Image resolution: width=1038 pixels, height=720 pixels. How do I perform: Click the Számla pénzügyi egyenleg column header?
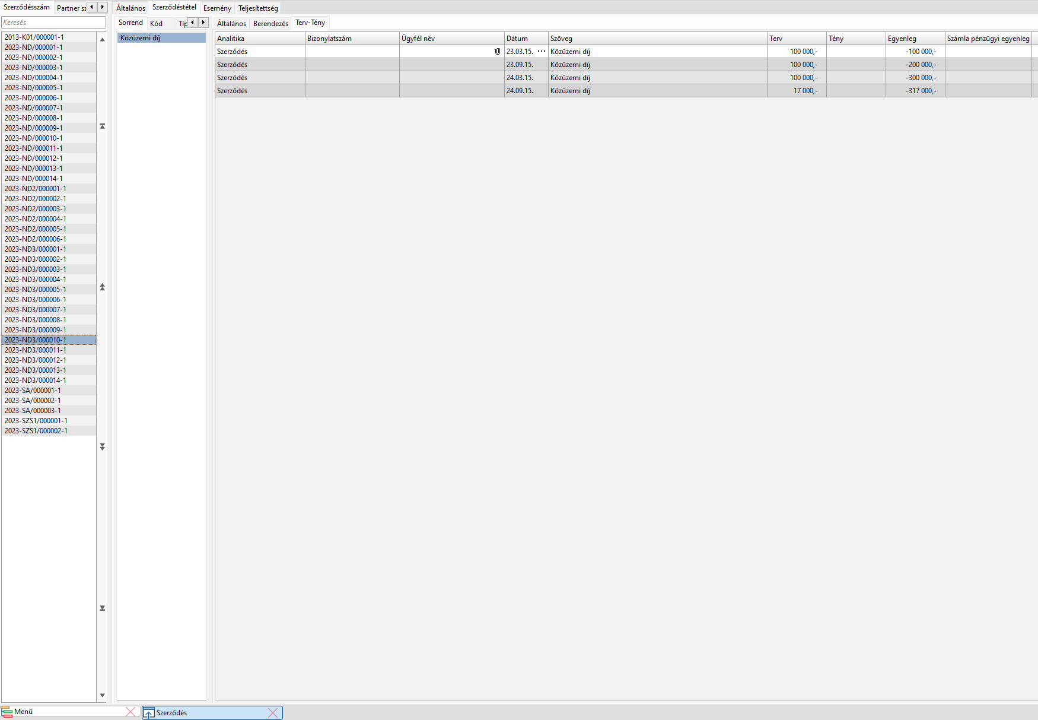point(988,39)
